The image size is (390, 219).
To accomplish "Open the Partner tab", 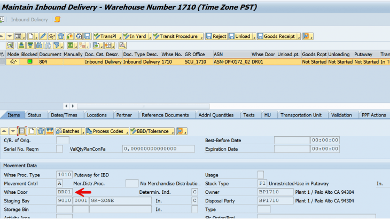I will pos(124,115).
